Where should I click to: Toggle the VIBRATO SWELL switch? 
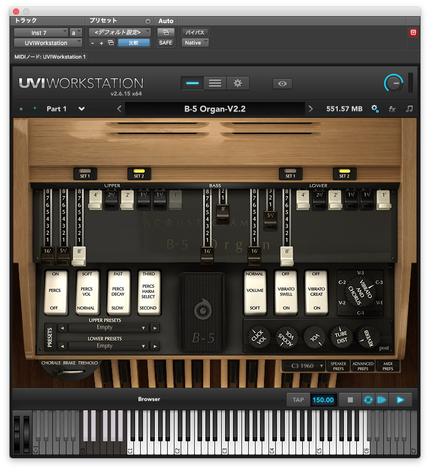point(286,291)
